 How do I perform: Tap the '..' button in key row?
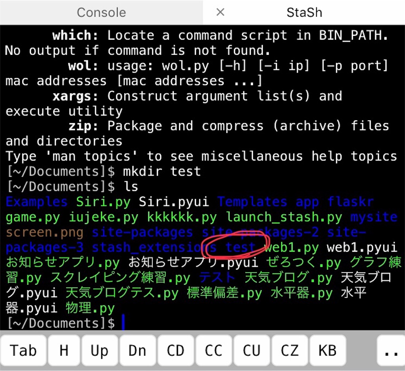click(391, 350)
